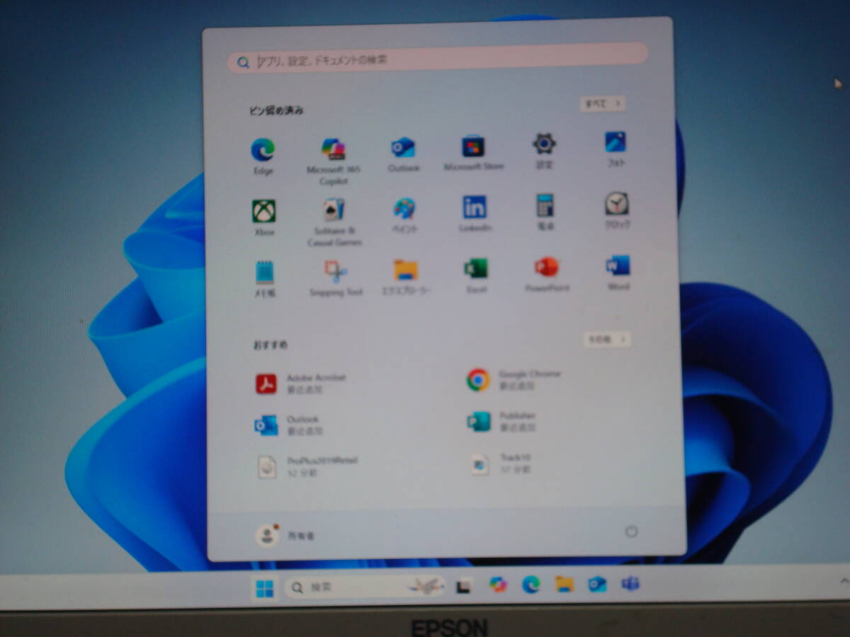The image size is (850, 637).
Task: Open recommended Publisher item
Action: coord(501,421)
